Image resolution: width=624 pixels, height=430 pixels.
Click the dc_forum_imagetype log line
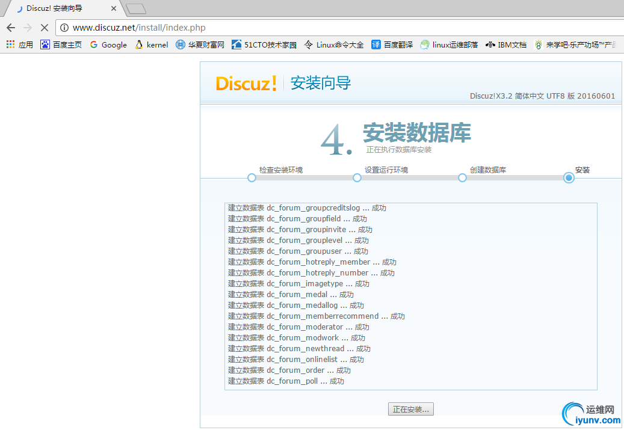[x=298, y=284]
